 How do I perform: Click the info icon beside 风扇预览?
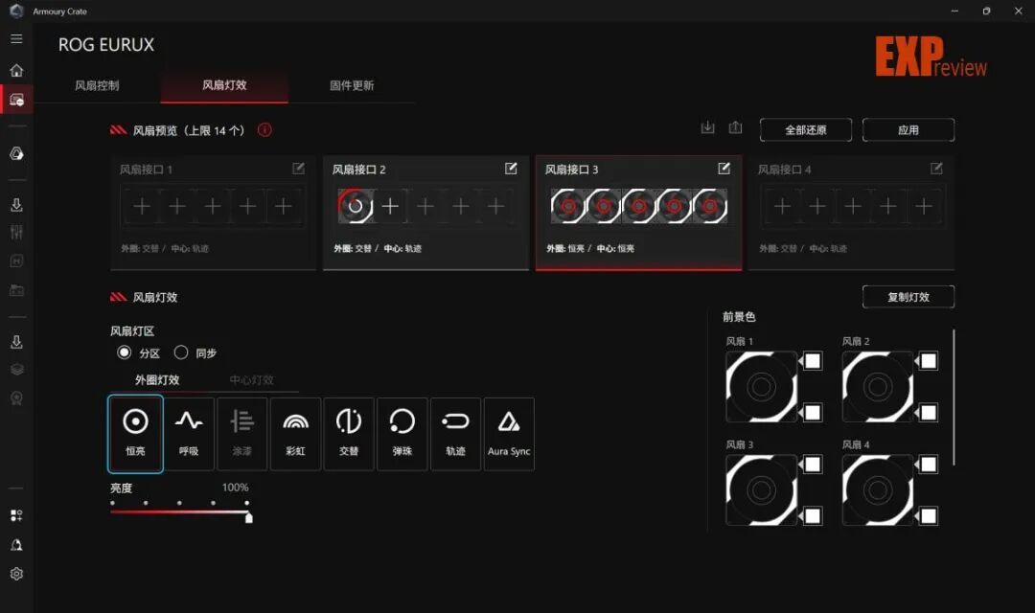[x=264, y=130]
